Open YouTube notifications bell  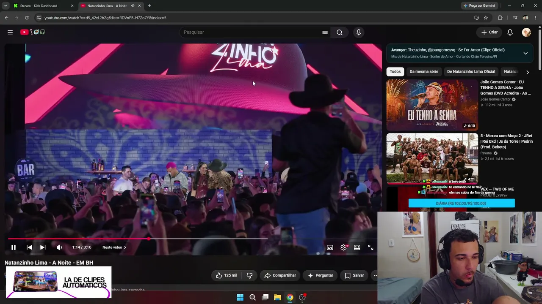click(x=510, y=32)
